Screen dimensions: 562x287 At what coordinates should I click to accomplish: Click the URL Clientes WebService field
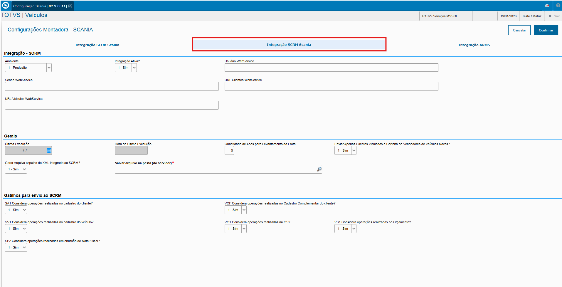[x=331, y=86]
